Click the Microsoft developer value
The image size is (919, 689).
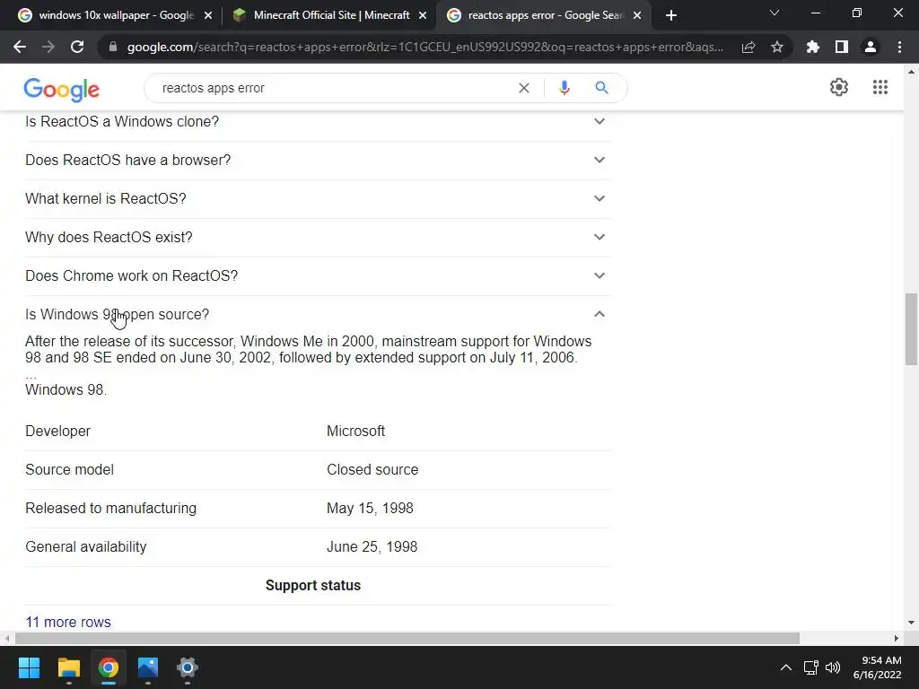[355, 431]
